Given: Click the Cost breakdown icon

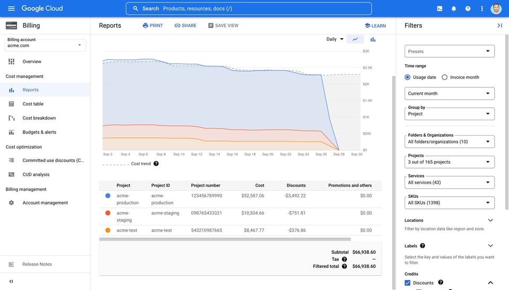Looking at the screenshot, I should (x=11, y=118).
